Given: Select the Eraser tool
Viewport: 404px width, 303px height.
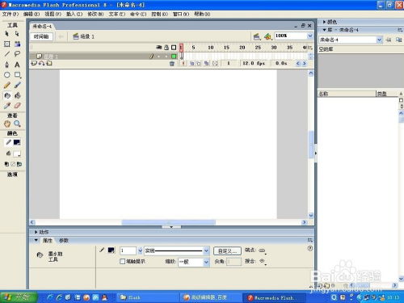Looking at the screenshot, I should pos(17,106).
